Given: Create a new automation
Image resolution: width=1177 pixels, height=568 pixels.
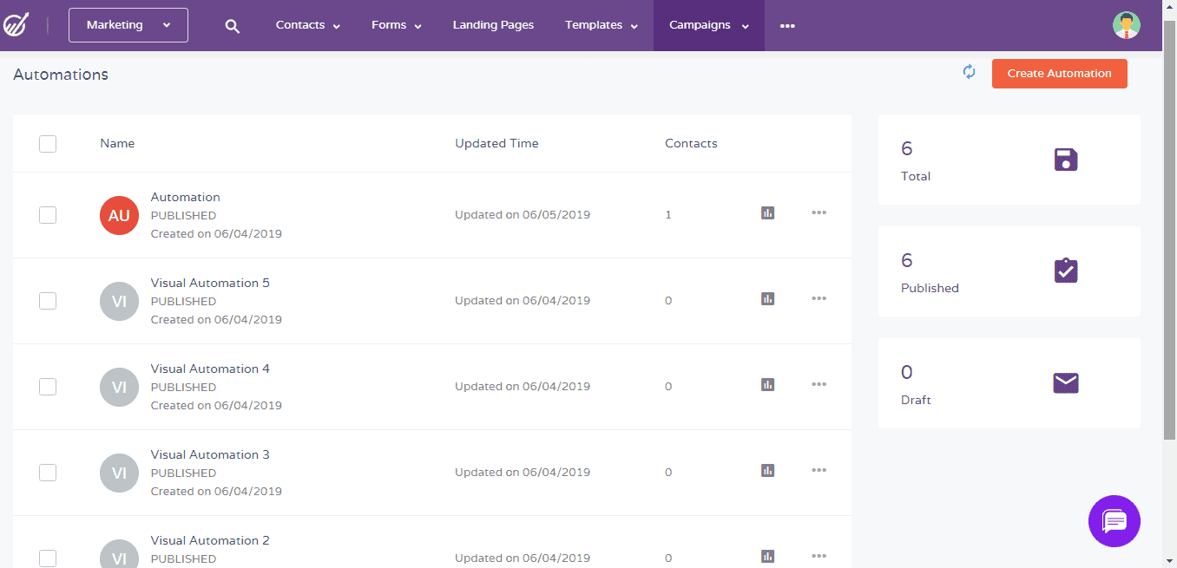Looking at the screenshot, I should (1059, 73).
